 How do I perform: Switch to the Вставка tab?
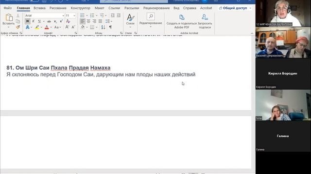tap(39, 8)
